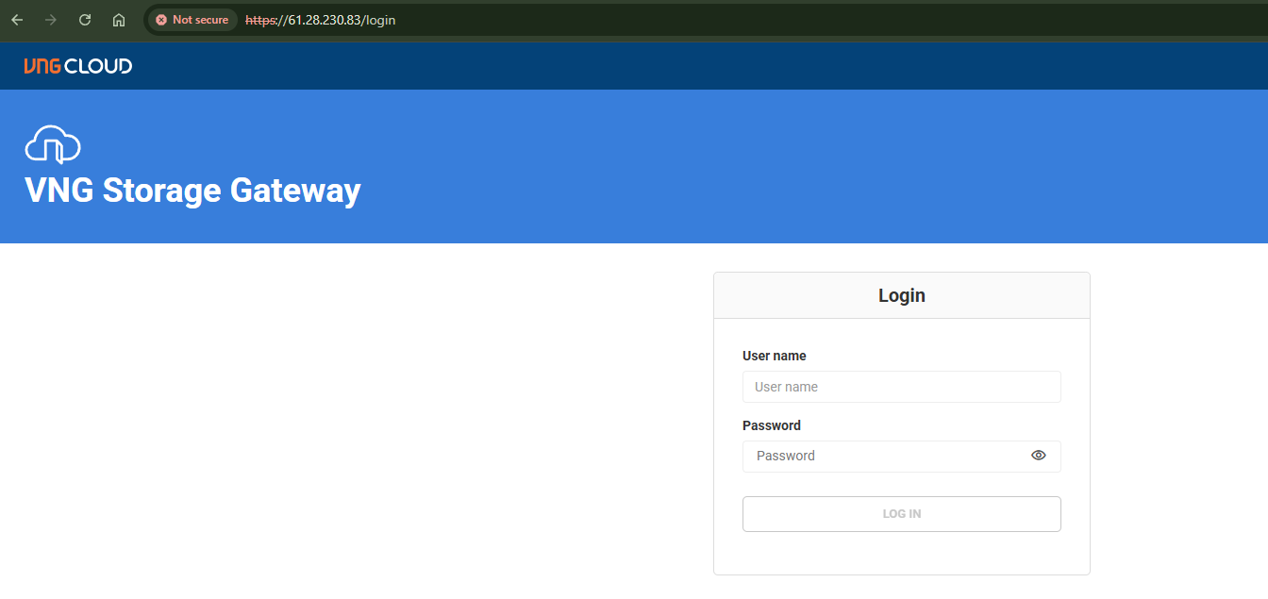Reload the page with the refresh icon
Viewport: 1268px width, 599px height.
(85, 20)
